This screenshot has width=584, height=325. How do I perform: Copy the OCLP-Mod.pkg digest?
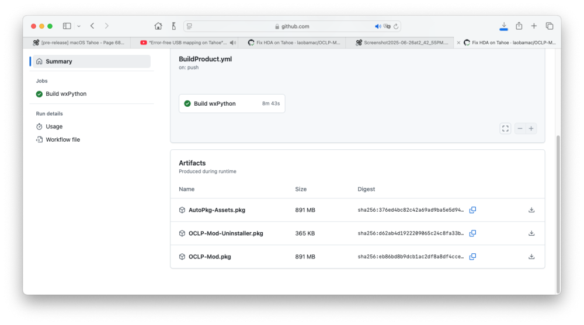[472, 257]
